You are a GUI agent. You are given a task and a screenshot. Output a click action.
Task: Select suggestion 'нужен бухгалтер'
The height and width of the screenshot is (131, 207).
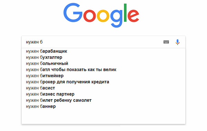44,57
